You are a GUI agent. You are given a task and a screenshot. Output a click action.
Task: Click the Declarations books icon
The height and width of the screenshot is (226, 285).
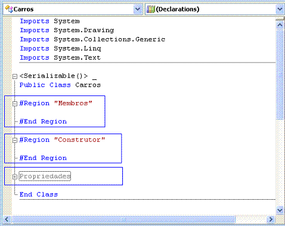point(150,10)
